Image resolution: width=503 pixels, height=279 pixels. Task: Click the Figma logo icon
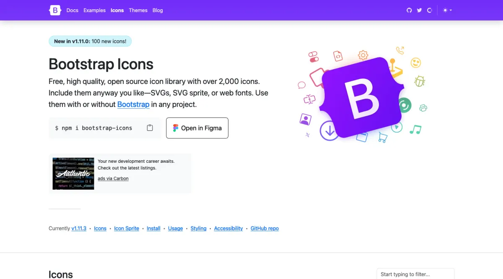click(x=176, y=128)
